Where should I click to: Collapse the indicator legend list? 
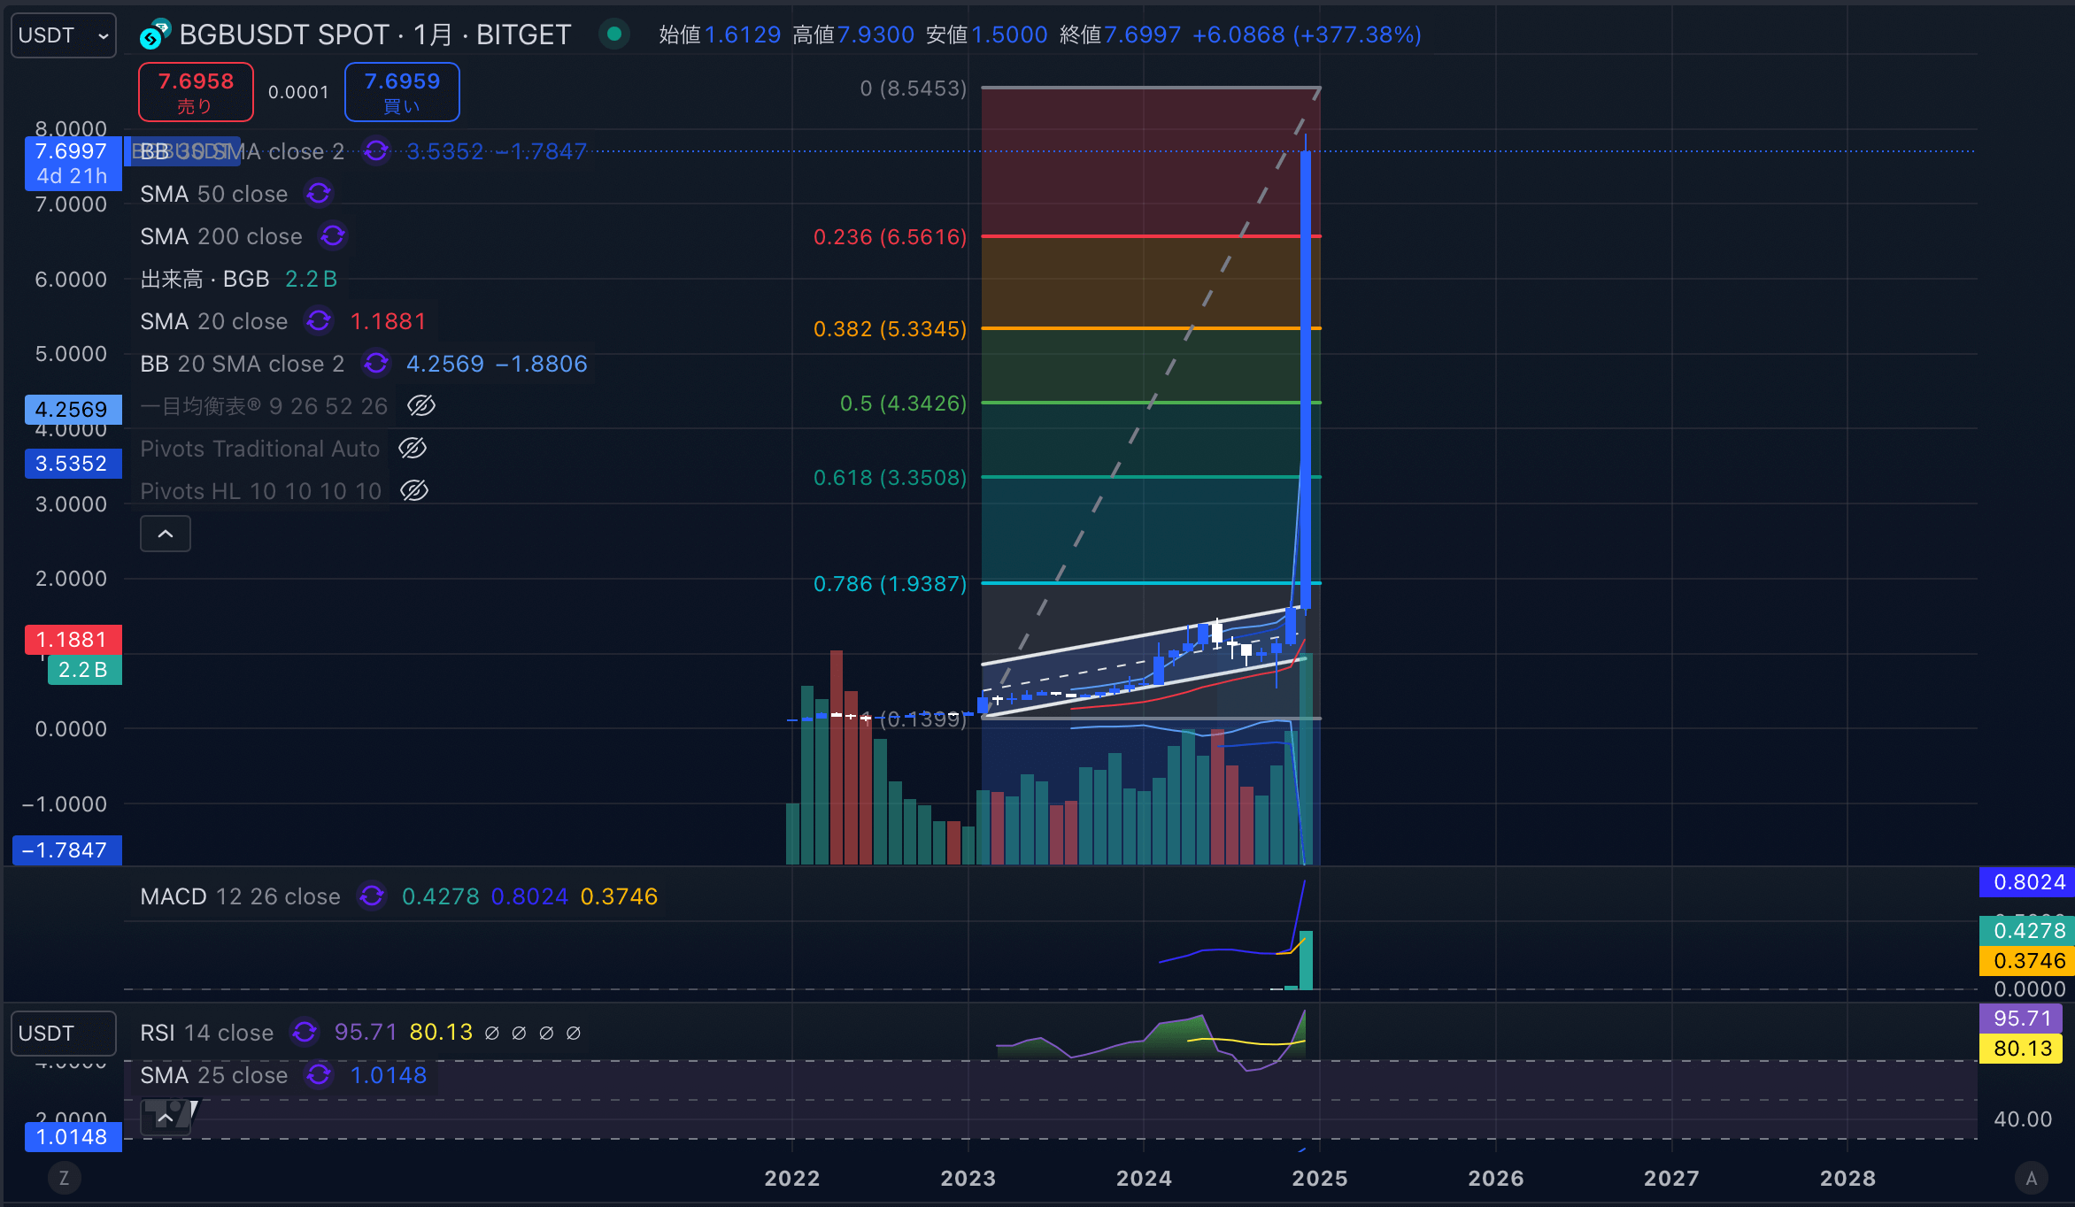pos(166,534)
